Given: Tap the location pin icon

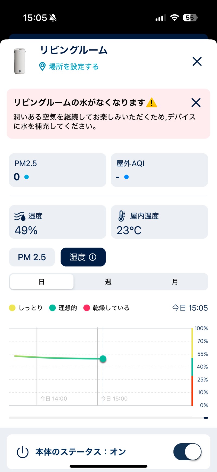Looking at the screenshot, I should 42,66.
